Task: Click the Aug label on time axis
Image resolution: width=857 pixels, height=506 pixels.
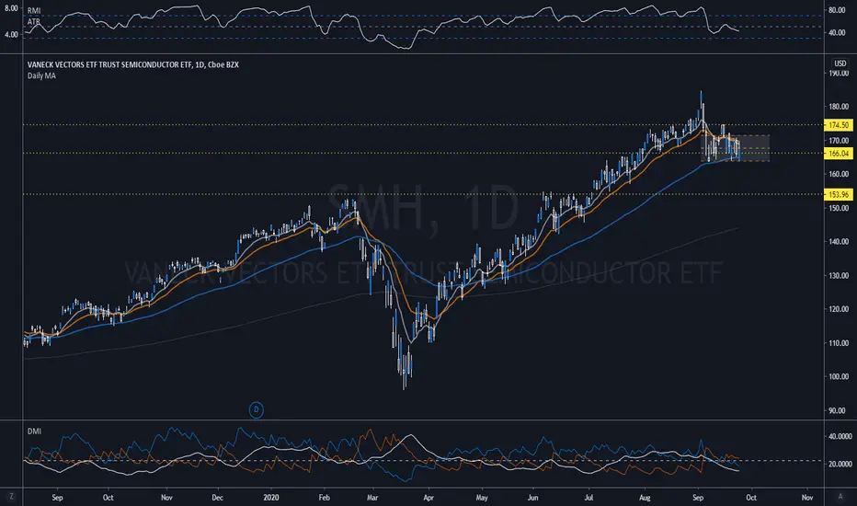Action: pyautogui.click(x=645, y=497)
